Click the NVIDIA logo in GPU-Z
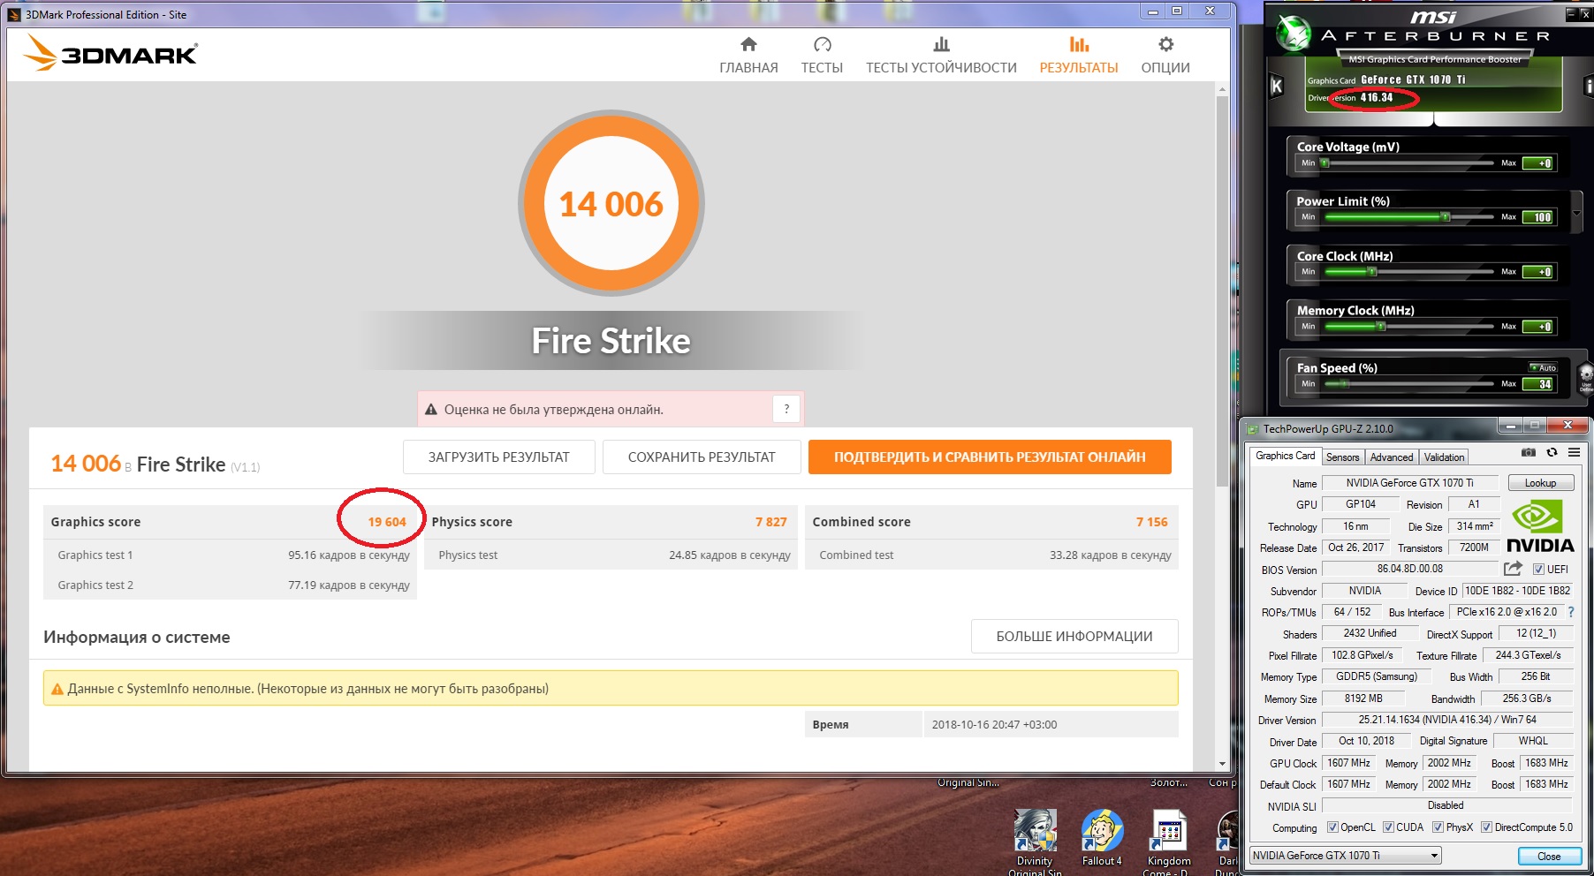Image resolution: width=1594 pixels, height=876 pixels. pos(1539,526)
